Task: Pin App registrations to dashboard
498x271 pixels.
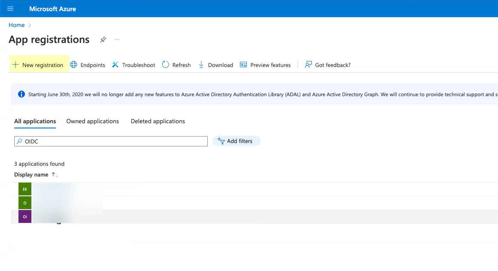Action: [103, 40]
